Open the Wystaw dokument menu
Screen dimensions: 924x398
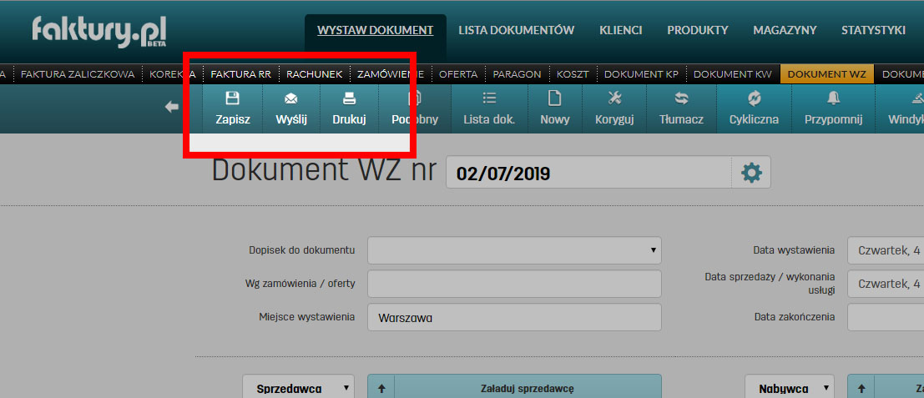point(376,30)
